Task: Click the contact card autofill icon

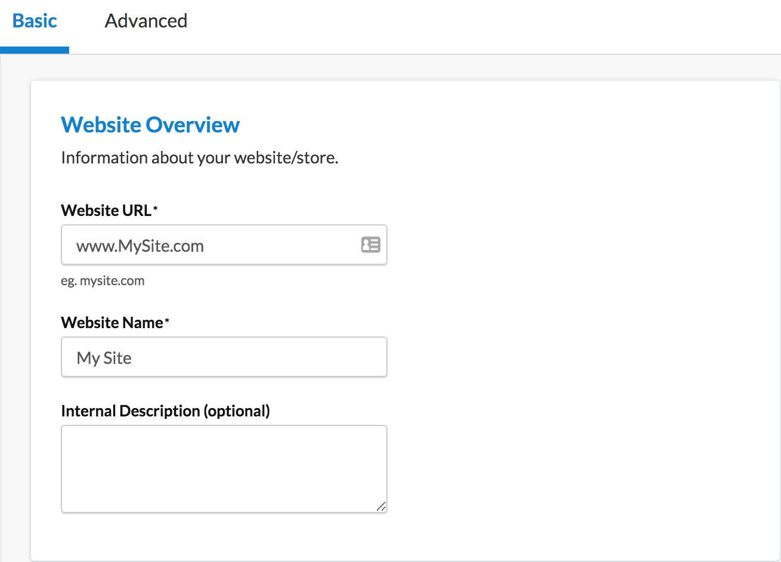Action: pyautogui.click(x=370, y=245)
